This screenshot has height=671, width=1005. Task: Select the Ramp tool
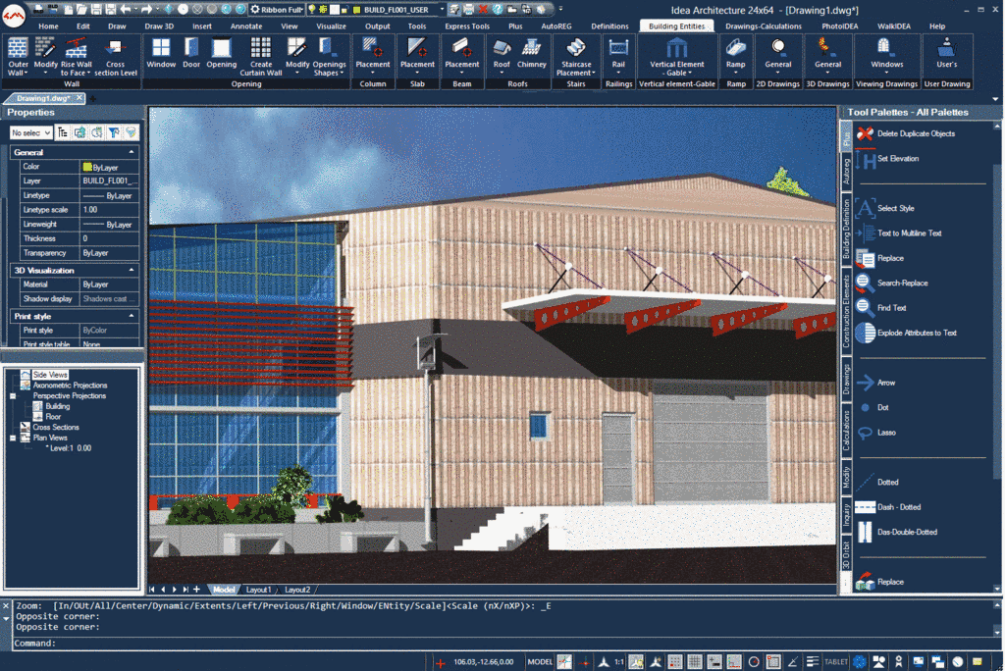click(736, 56)
